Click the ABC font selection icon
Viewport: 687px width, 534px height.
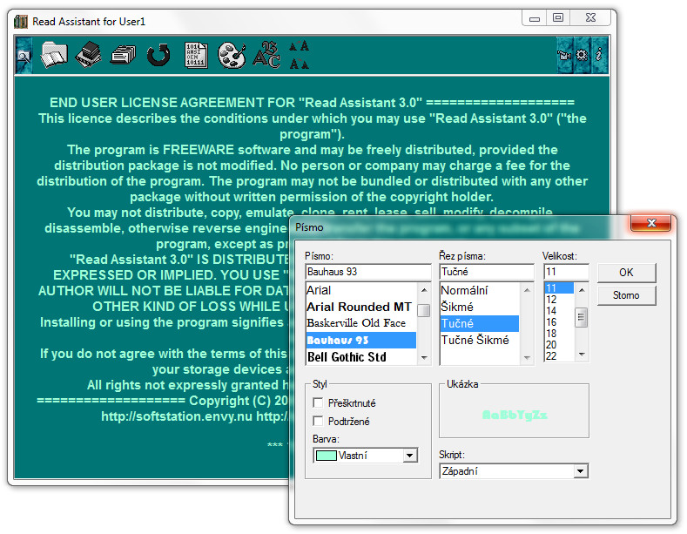(x=266, y=55)
